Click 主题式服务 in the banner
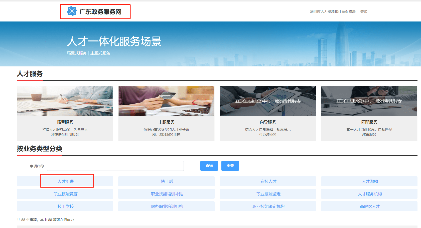Viewport: 421px width, 228px height. point(100,53)
